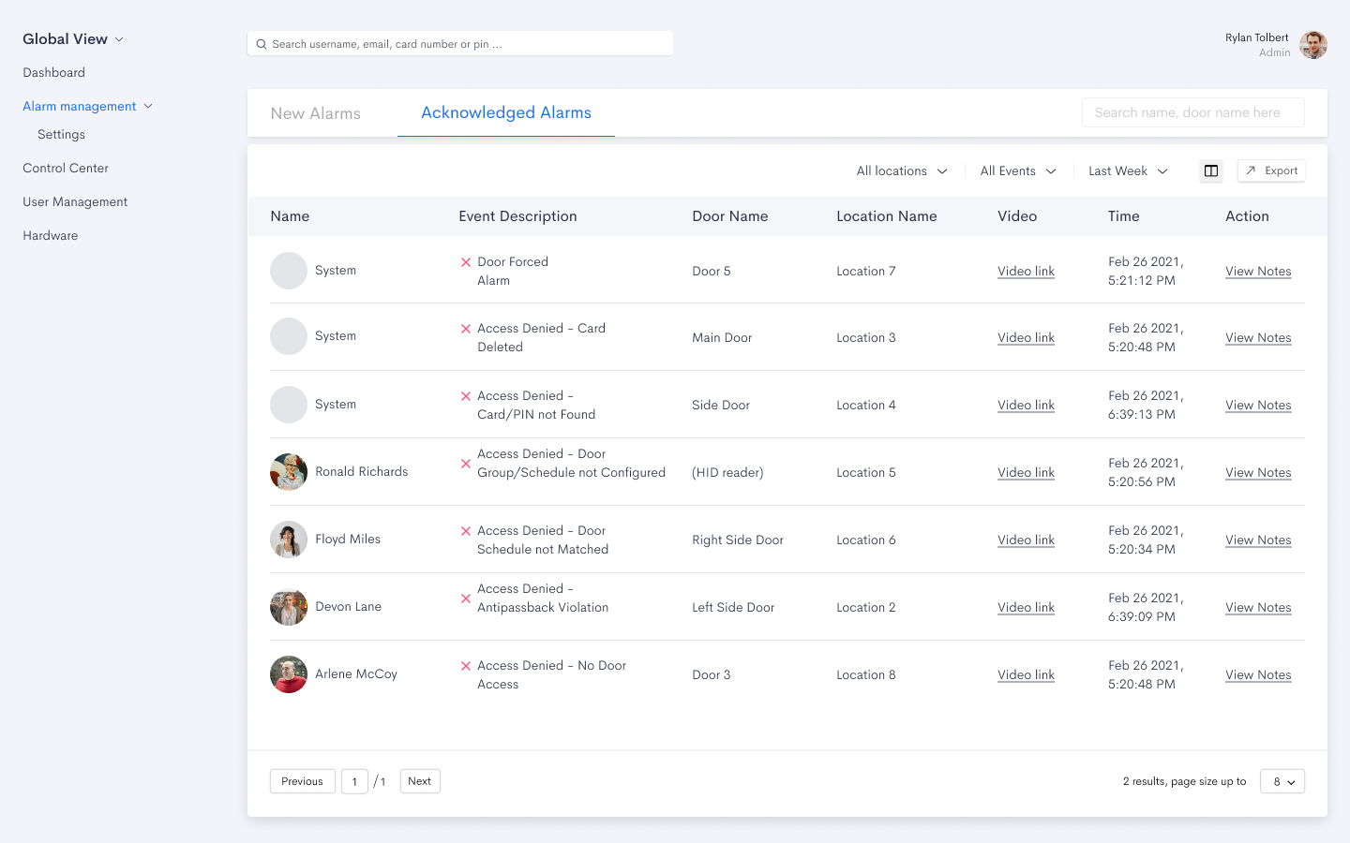Screen dimensions: 1350x843
Task: Click the column layout icon beside Export
Action: coord(1211,170)
